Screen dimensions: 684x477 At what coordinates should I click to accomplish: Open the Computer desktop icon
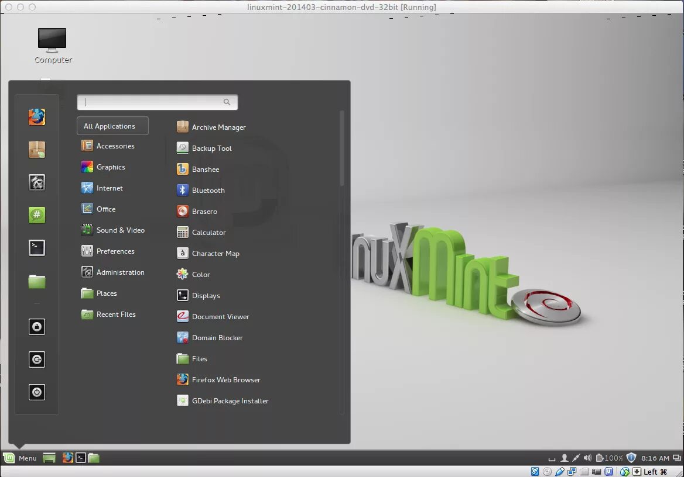53,46
